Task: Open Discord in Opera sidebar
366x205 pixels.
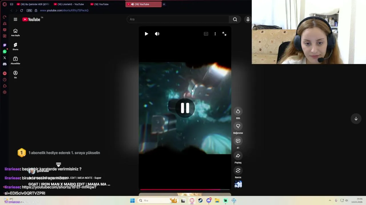Action: pyautogui.click(x=5, y=64)
